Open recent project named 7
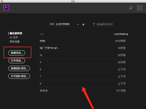 pos(83,76)
